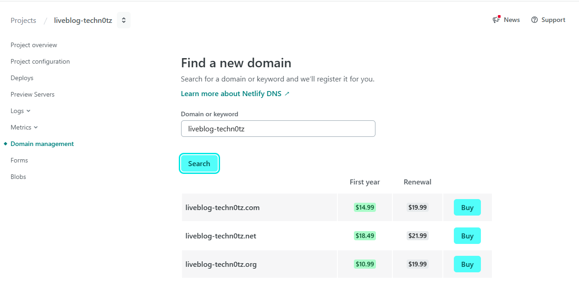Open the Deploys section
579x281 pixels.
pos(22,78)
